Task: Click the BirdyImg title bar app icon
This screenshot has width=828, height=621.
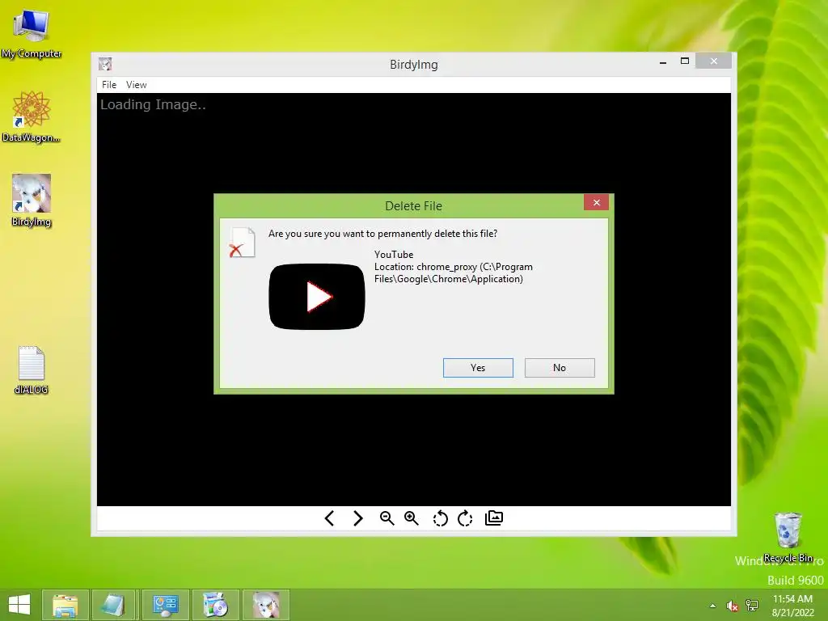Action: [x=105, y=65]
